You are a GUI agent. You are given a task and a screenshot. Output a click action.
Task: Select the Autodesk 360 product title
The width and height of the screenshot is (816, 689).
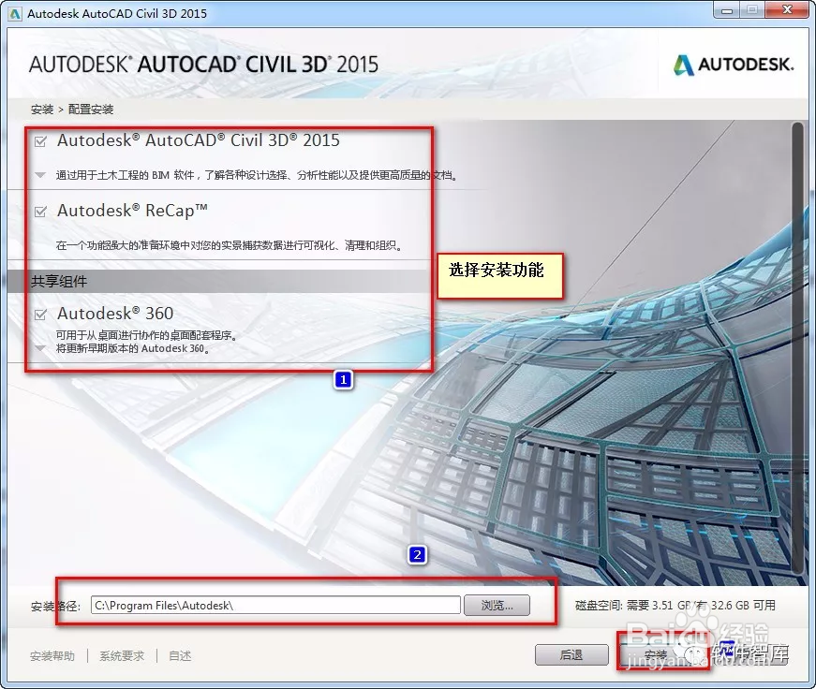pos(115,314)
